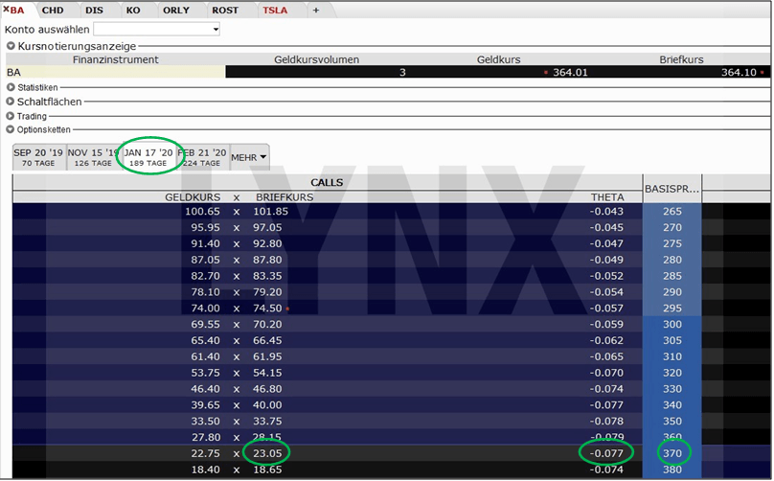The width and height of the screenshot is (774, 481).
Task: Expand the Trading section
Action: point(11,116)
